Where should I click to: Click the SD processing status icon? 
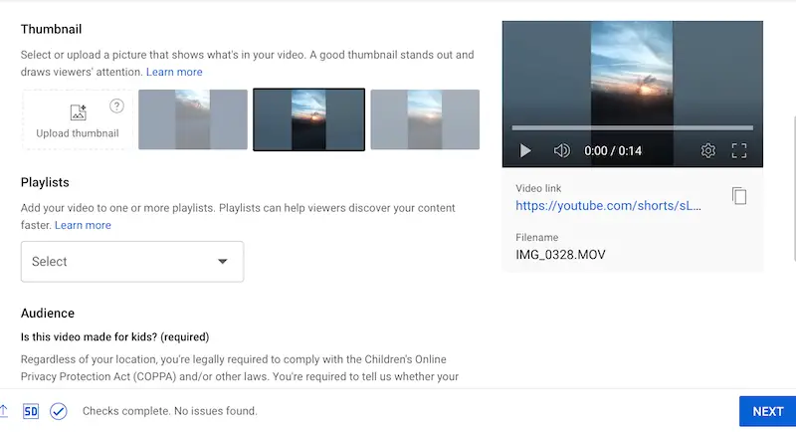[x=30, y=411]
